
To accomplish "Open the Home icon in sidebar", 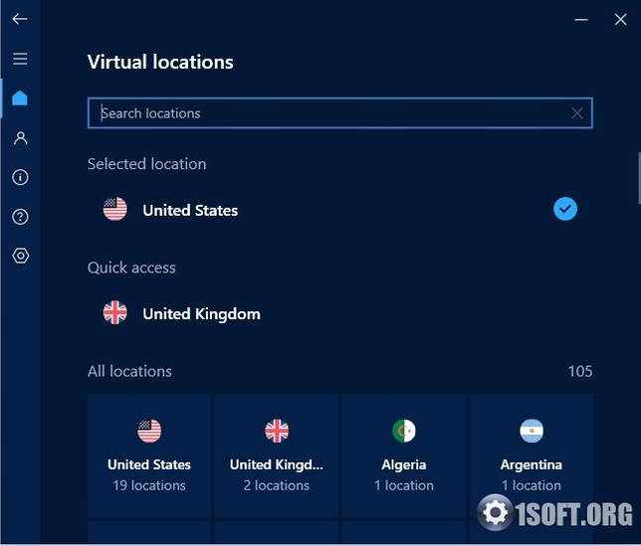I will [x=20, y=98].
